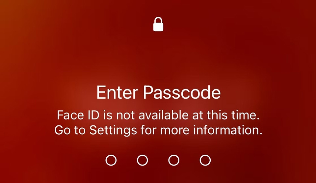Select the third passcode digit circle

(x=174, y=160)
